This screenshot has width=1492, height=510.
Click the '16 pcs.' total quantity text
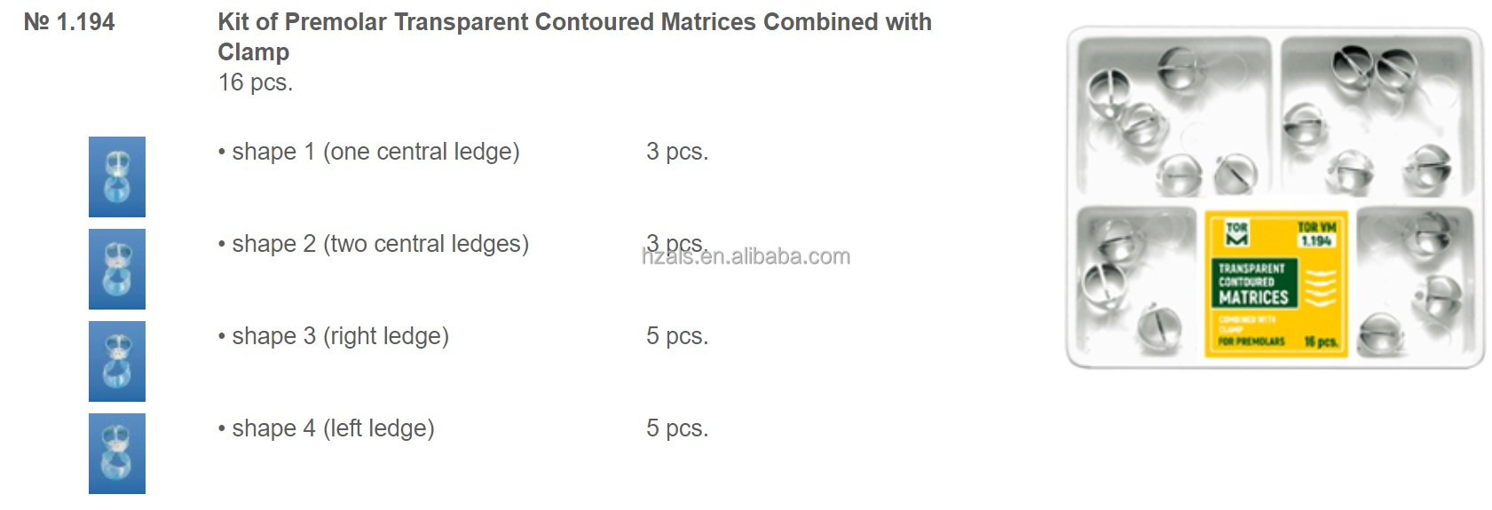click(x=256, y=82)
